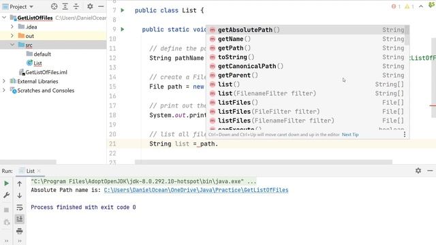
Task: Select the default package folder
Action: [x=39, y=54]
